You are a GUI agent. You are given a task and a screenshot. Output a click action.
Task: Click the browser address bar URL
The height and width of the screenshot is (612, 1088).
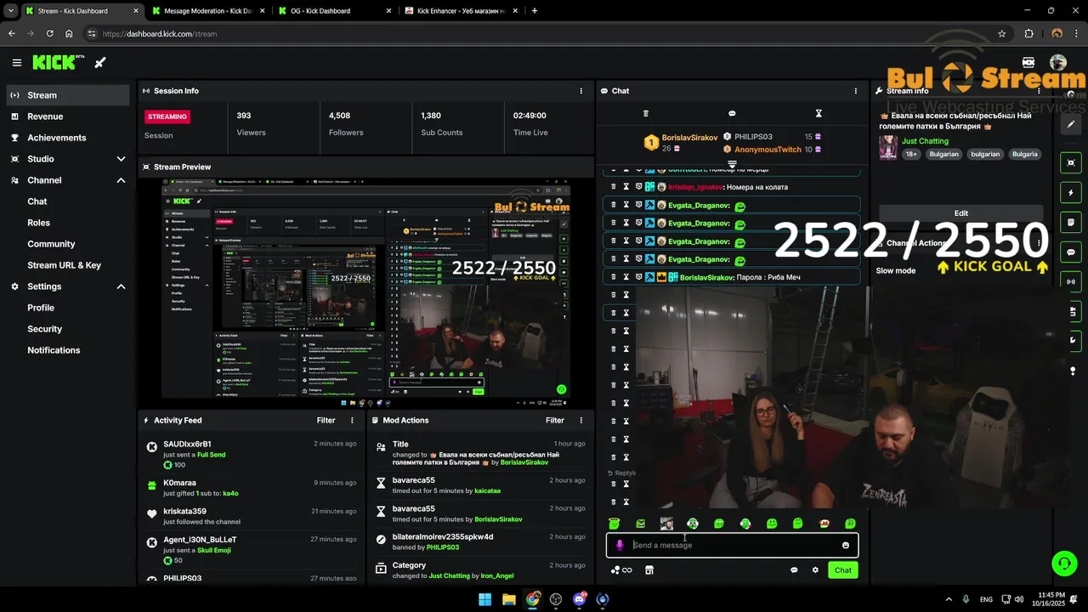(x=160, y=34)
